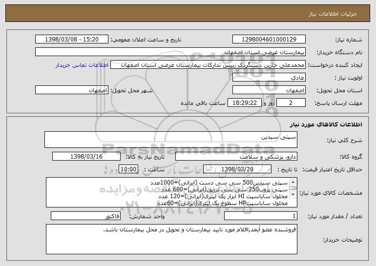Select the label مشخصات کالای مورد نیاز
Screen dimensions: 376x266
pos(331,193)
